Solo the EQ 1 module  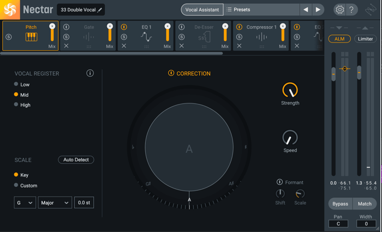tap(124, 37)
